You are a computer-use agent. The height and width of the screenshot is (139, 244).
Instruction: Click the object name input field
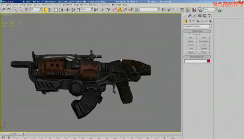pos(196,61)
